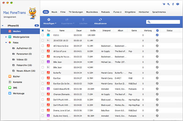The height and width of the screenshot is (121, 183).
Task: Open Bücher in the sidebar
Action: click(16, 76)
